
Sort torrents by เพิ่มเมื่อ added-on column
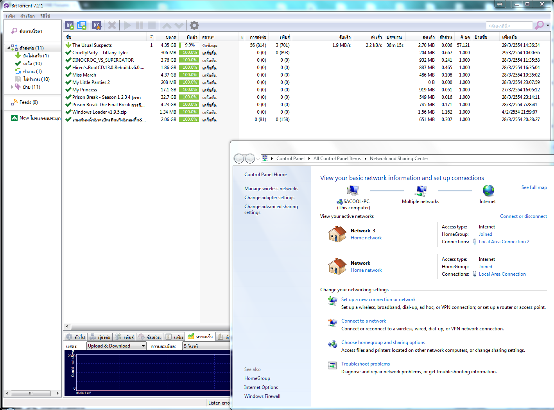click(525, 37)
